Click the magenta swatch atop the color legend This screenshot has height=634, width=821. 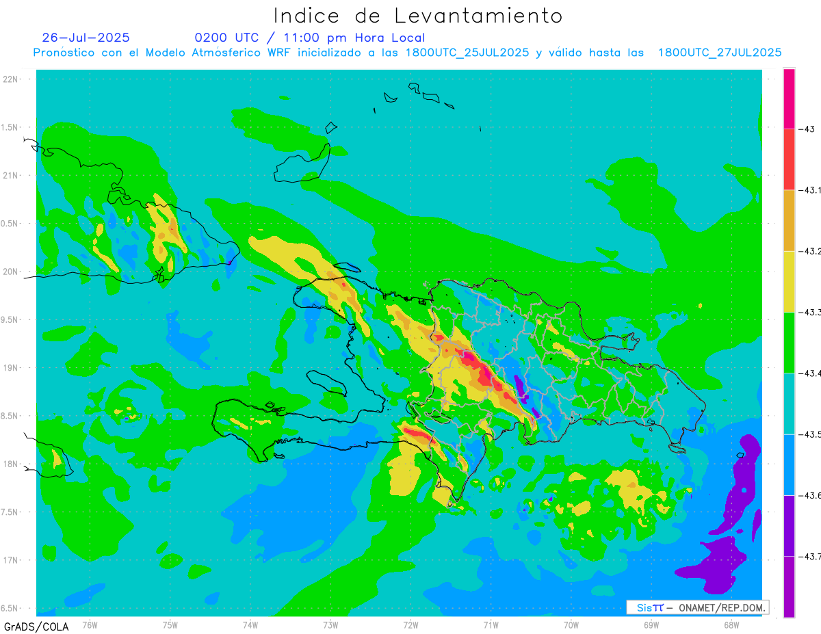pos(789,98)
